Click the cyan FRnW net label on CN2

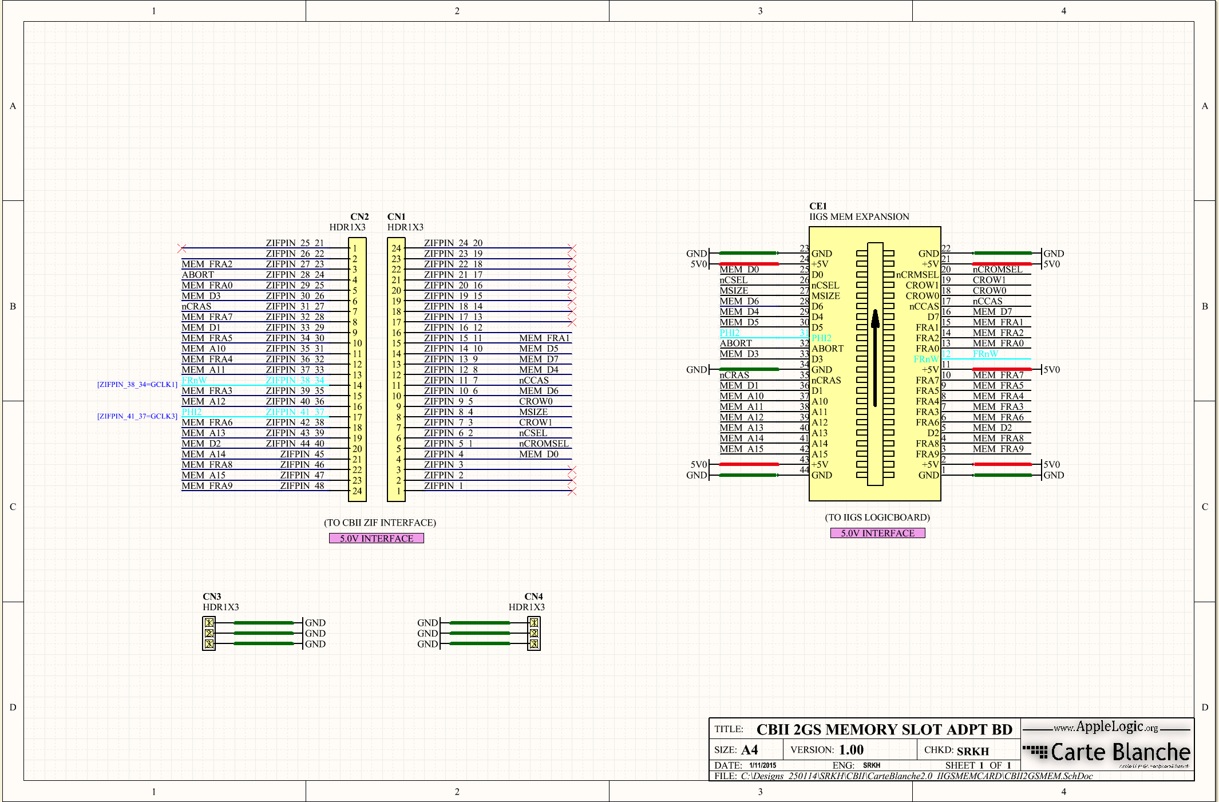(x=194, y=380)
